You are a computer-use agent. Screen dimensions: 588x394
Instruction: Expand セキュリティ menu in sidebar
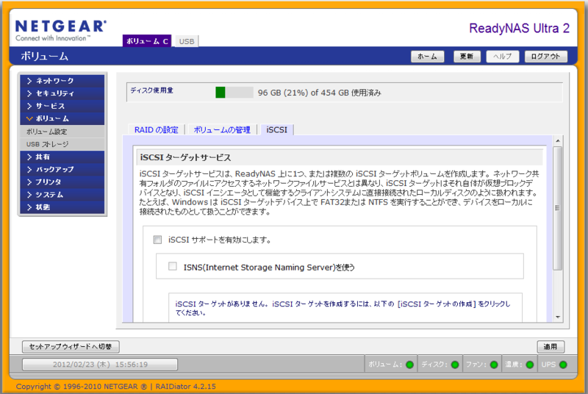pos(62,93)
